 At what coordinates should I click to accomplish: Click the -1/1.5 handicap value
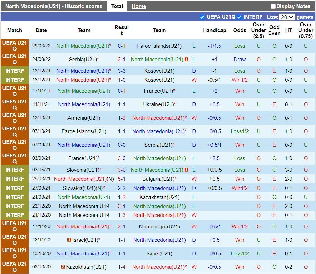tap(215, 46)
